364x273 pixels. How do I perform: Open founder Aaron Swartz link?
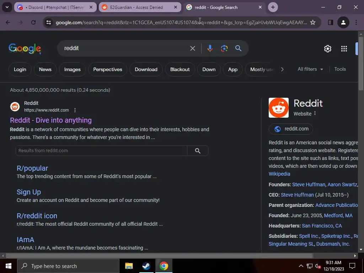[x=342, y=184]
